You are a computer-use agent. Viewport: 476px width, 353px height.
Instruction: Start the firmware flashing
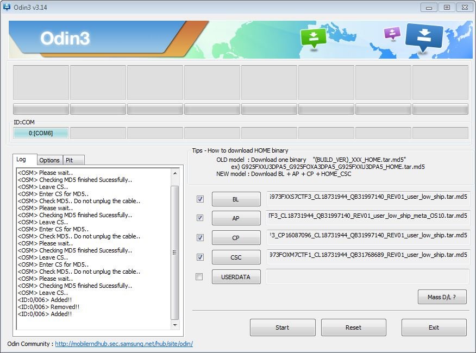click(x=283, y=327)
